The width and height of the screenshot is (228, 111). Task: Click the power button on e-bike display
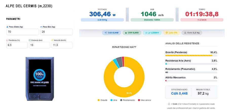(x=34, y=96)
